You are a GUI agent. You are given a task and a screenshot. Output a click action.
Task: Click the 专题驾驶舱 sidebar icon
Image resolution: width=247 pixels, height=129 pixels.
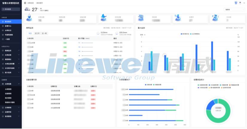point(3,35)
